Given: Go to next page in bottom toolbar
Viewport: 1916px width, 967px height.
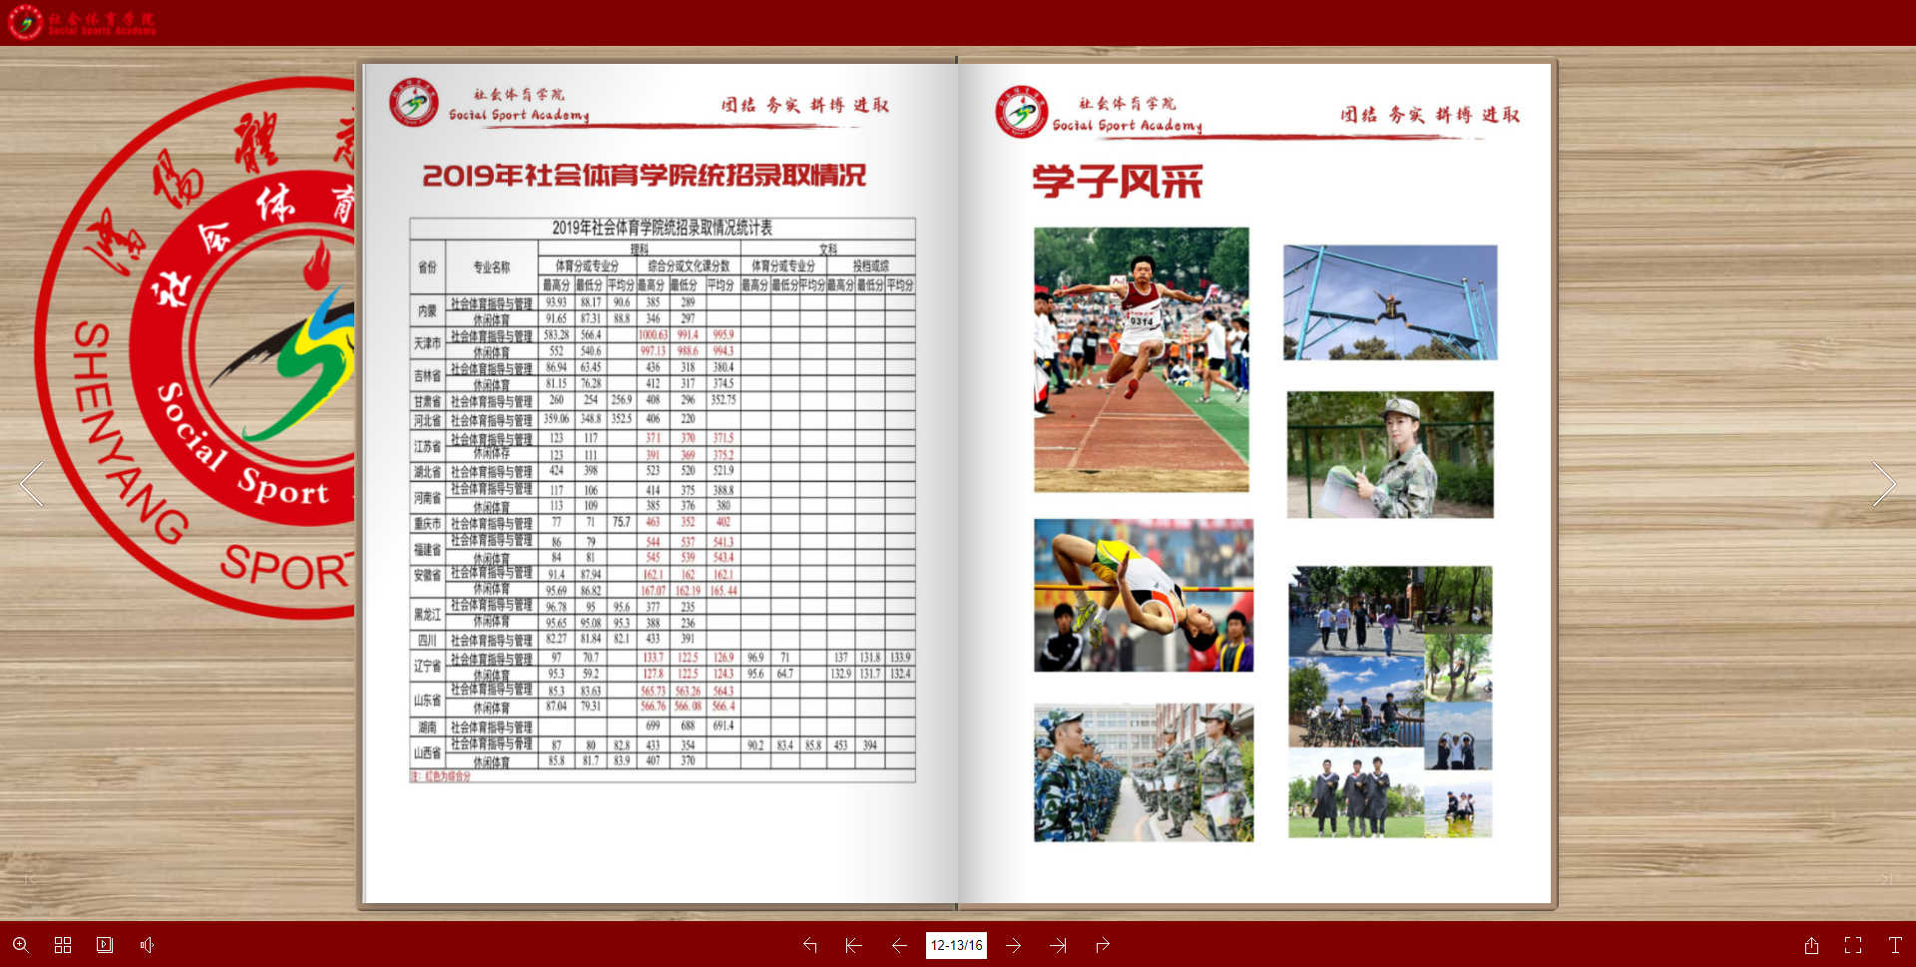Looking at the screenshot, I should click(1014, 945).
